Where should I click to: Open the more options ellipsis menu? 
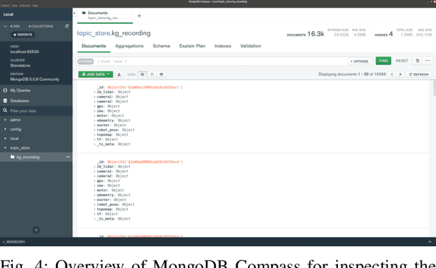click(x=428, y=61)
